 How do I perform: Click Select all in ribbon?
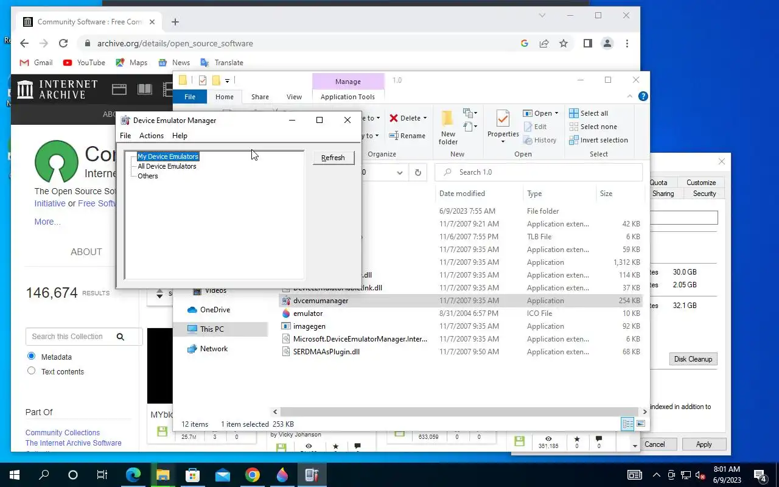coord(589,113)
